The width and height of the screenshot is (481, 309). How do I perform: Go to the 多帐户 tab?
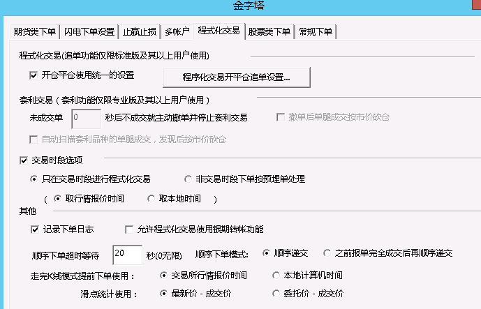(x=177, y=31)
